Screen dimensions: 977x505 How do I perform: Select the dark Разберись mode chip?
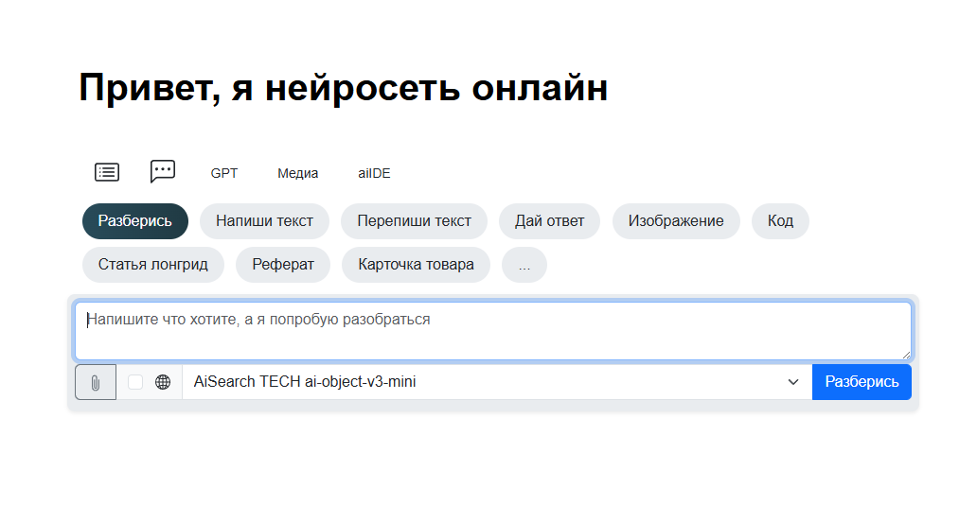[135, 221]
